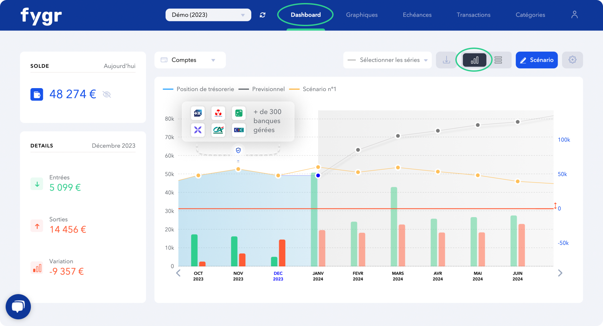The image size is (603, 326).
Task: Click the BNP Paribas green bank icon
Action: click(239, 113)
